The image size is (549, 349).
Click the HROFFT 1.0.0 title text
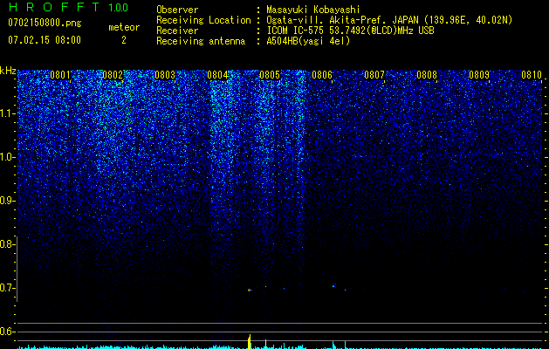tap(68, 7)
